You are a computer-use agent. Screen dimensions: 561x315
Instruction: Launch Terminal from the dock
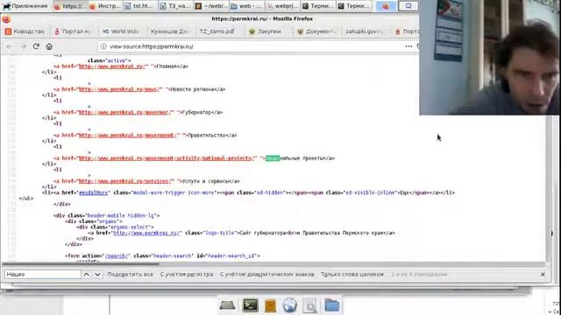[250, 305]
